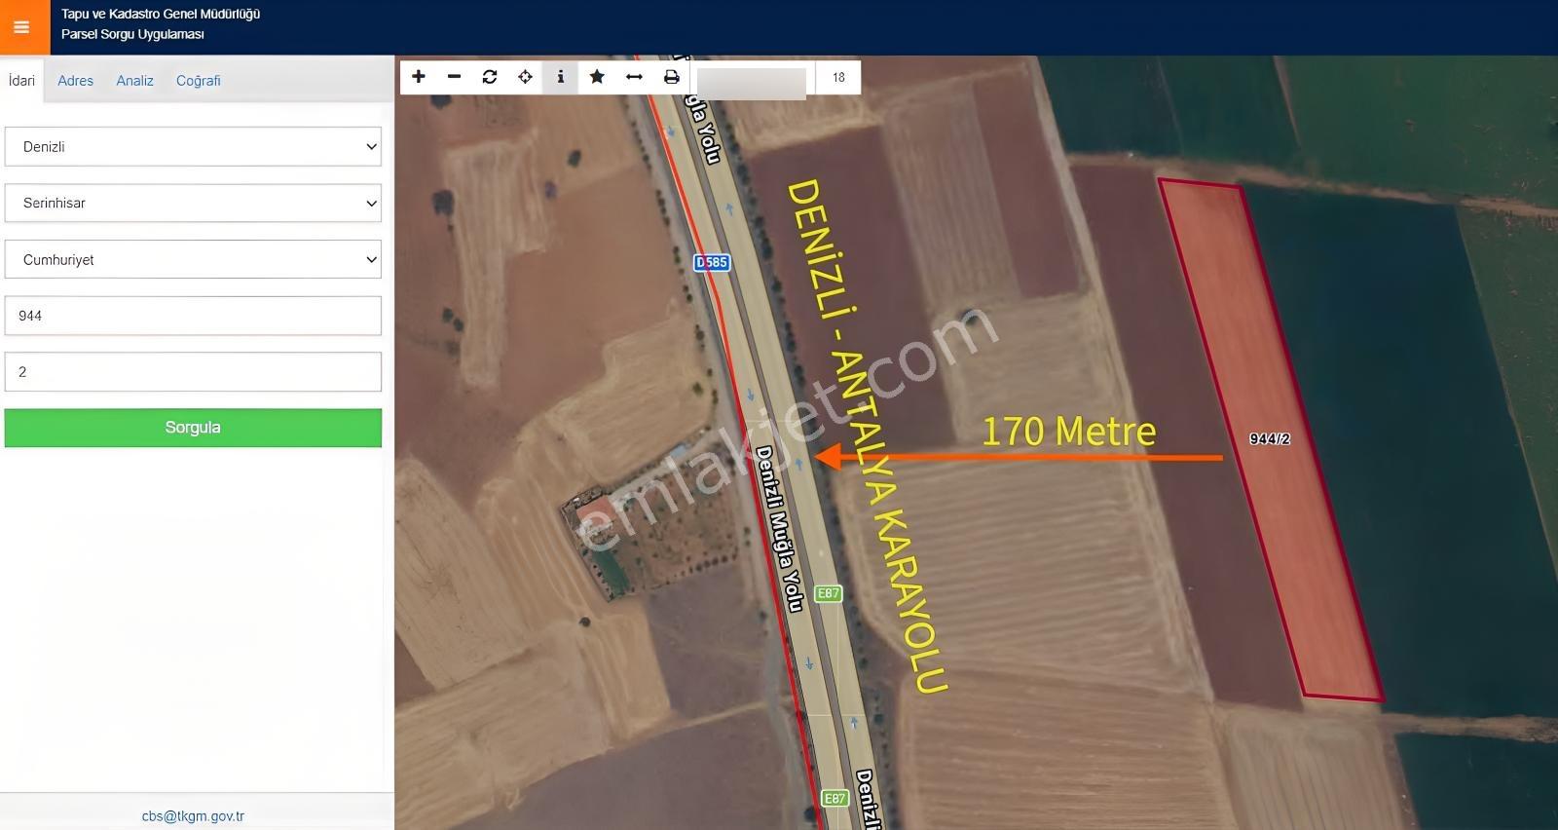Screen dimensions: 1558x830
Task: Click the star favorites icon
Action: 597,77
